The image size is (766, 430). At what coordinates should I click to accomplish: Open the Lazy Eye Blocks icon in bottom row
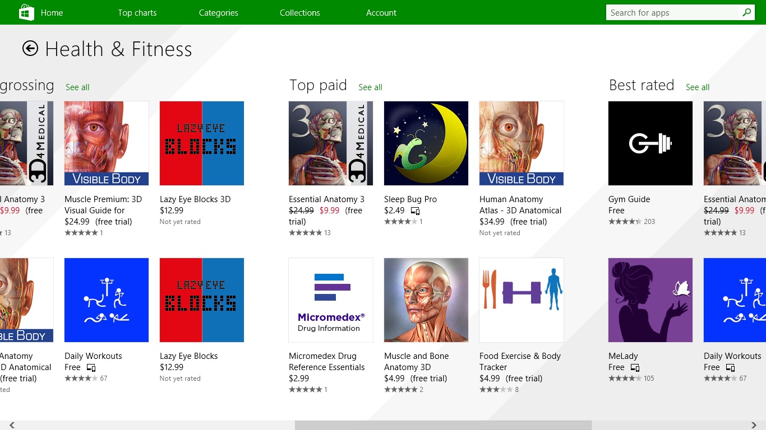pyautogui.click(x=202, y=300)
